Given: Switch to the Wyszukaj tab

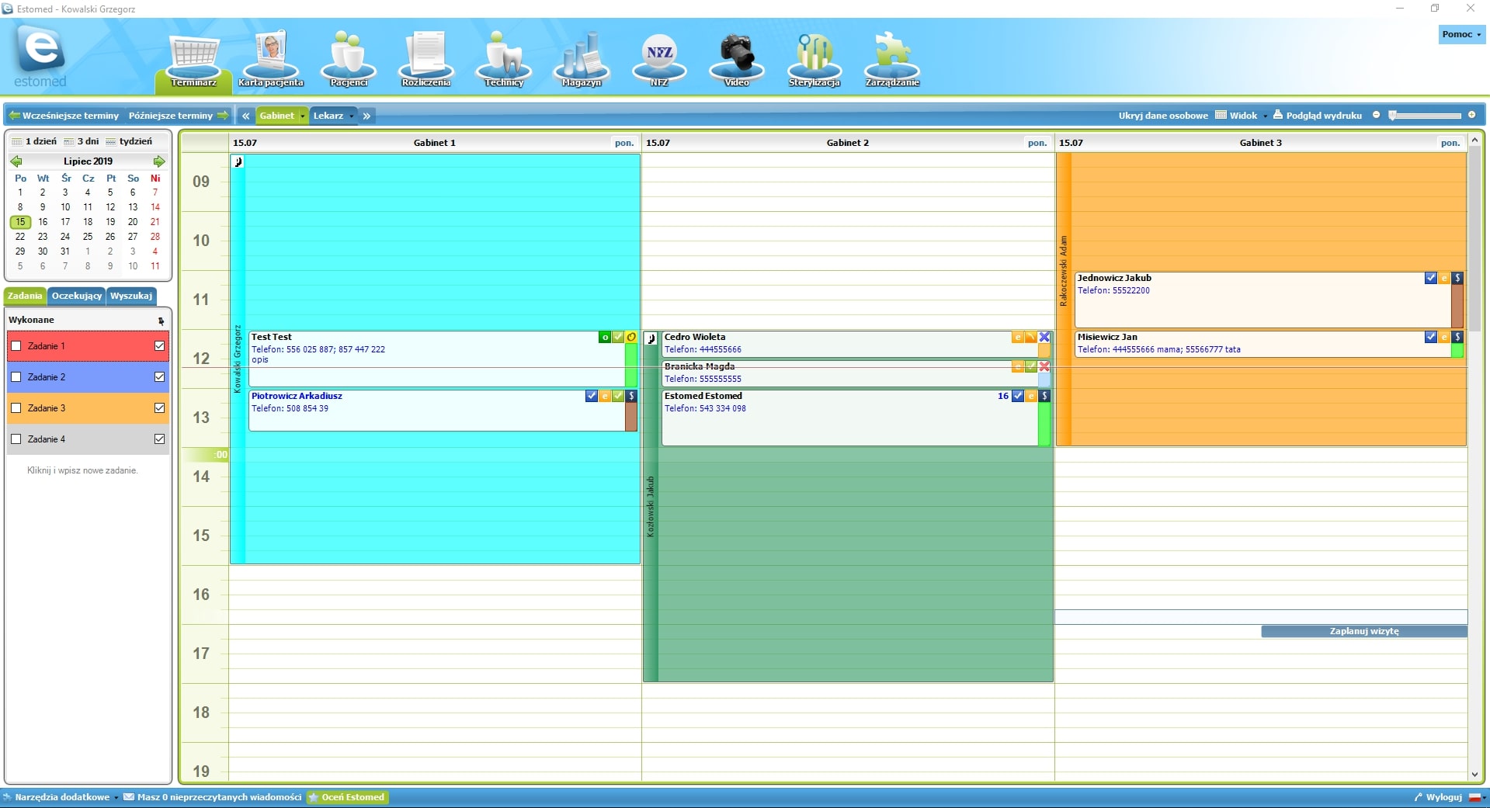Looking at the screenshot, I should [131, 296].
